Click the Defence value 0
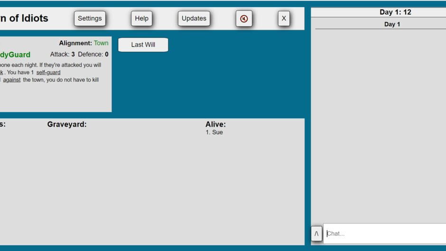This screenshot has width=446, height=251. pyautogui.click(x=107, y=55)
